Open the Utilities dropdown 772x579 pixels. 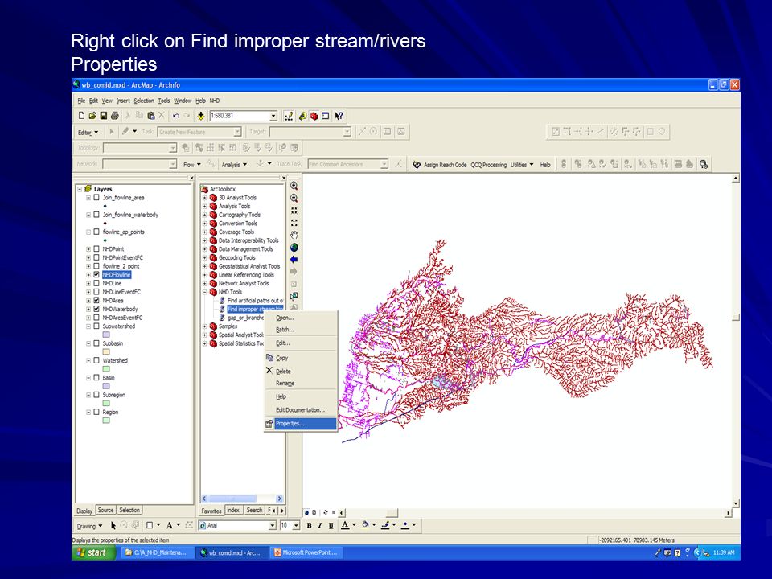pos(521,164)
